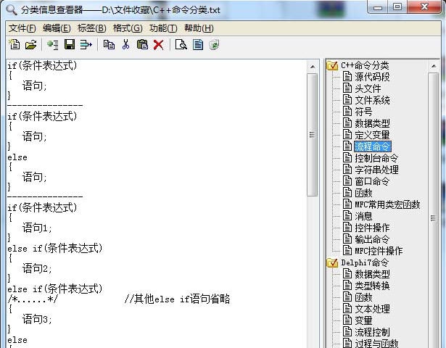This screenshot has height=348, width=446.
Task: Select 函数 under Delphi7命令
Action: (x=363, y=297)
